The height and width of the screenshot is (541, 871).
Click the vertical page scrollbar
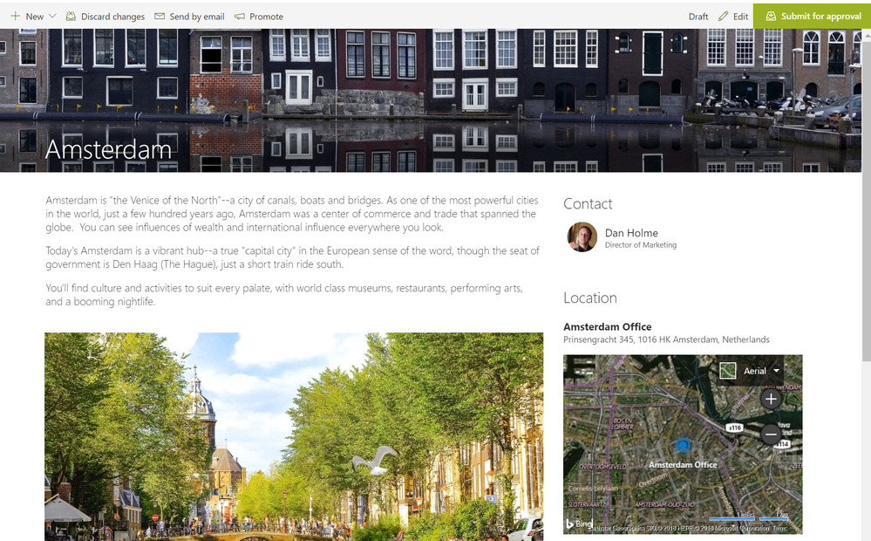click(866, 195)
